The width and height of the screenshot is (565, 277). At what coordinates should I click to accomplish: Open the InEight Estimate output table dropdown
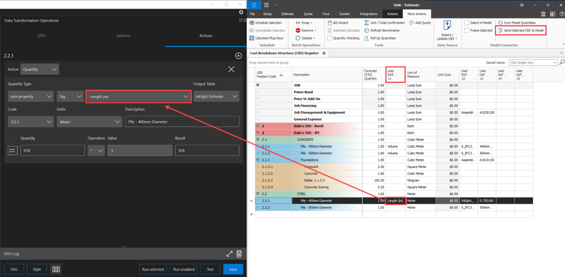coord(216,96)
